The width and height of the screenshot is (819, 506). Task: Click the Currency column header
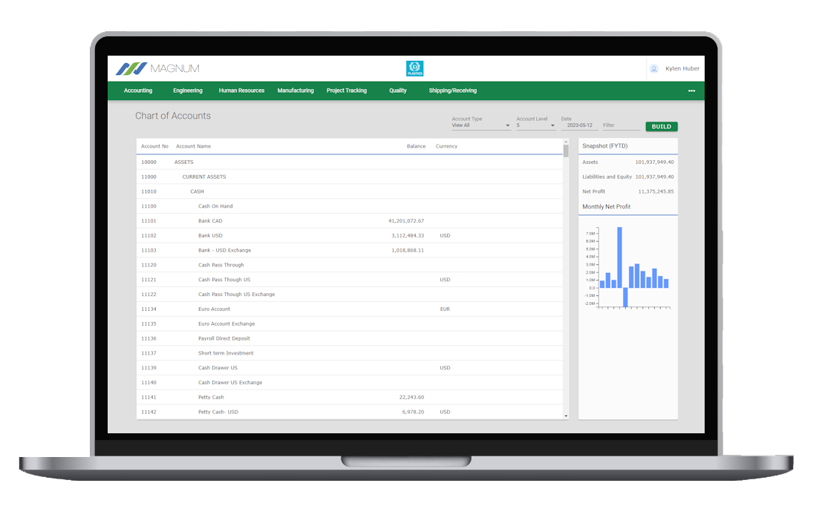pyautogui.click(x=446, y=146)
